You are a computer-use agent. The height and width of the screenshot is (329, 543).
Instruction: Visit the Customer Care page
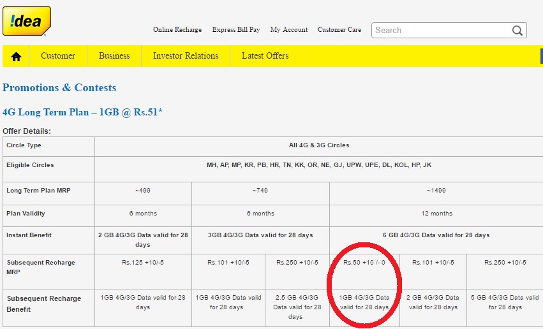click(x=339, y=30)
